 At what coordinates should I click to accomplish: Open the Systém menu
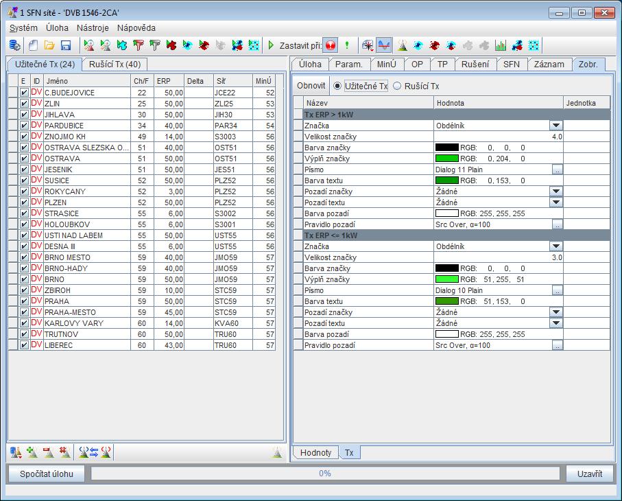(x=23, y=27)
